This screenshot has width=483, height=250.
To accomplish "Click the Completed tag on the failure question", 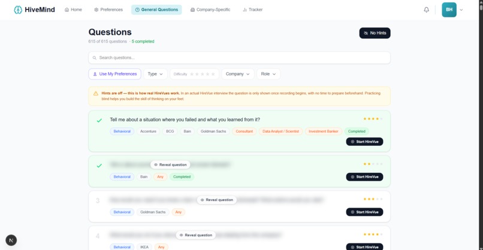I will point(357,132).
